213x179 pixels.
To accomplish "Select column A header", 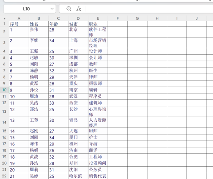I will pyautogui.click(x=19, y=18).
